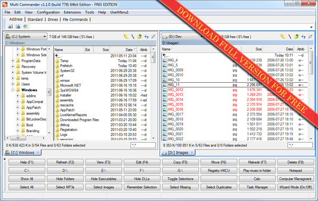Select IMG_0012 image file
This screenshot has width=318, height=201.
pyautogui.click(x=175, y=90)
